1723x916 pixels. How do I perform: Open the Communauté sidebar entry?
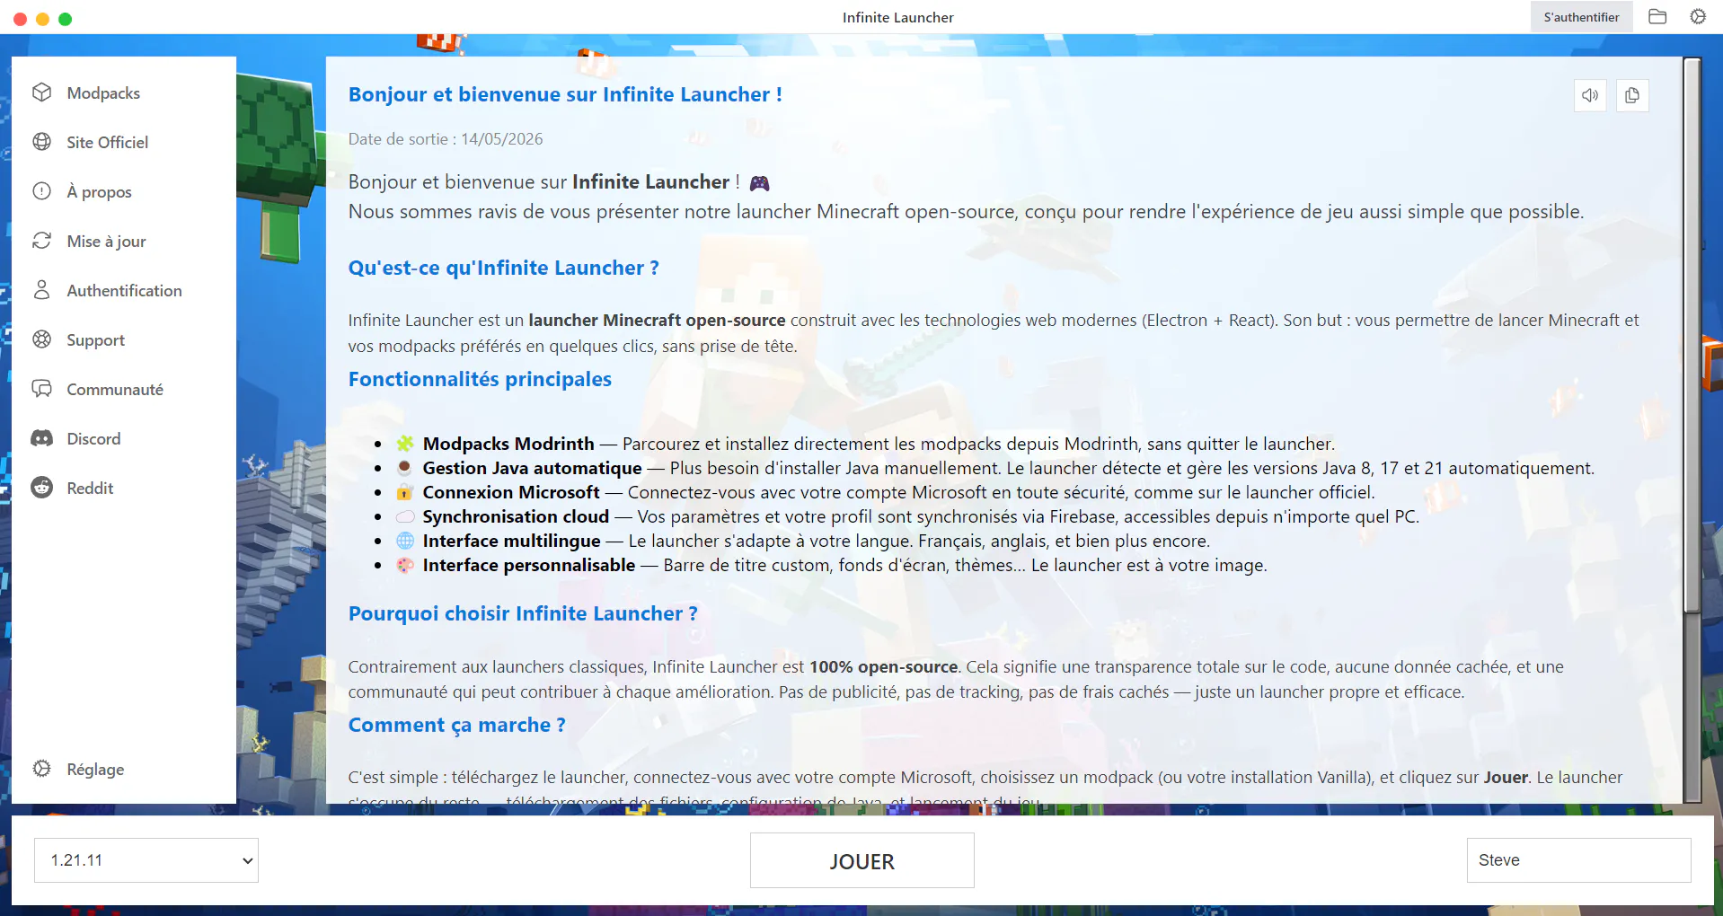point(115,390)
